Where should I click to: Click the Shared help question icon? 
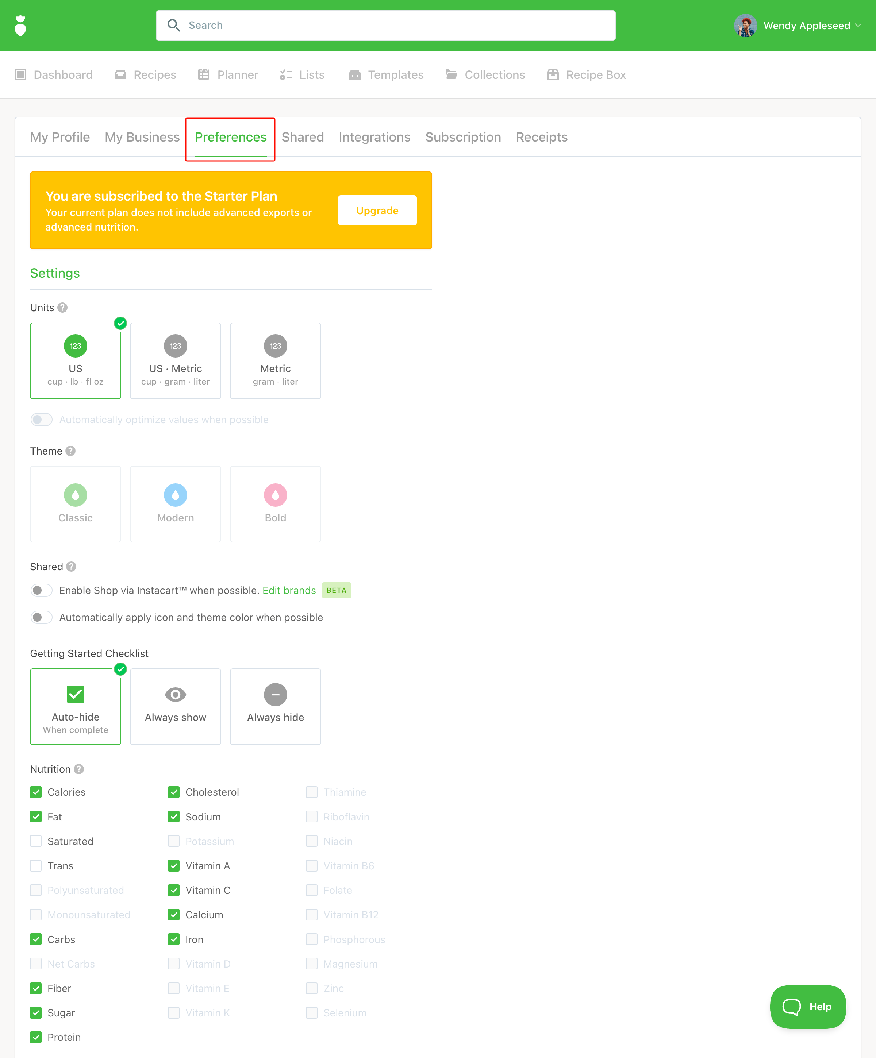(x=72, y=567)
